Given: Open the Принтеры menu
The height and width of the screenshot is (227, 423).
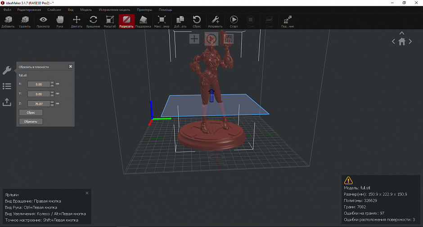Looking at the screenshot, I should tap(144, 10).
